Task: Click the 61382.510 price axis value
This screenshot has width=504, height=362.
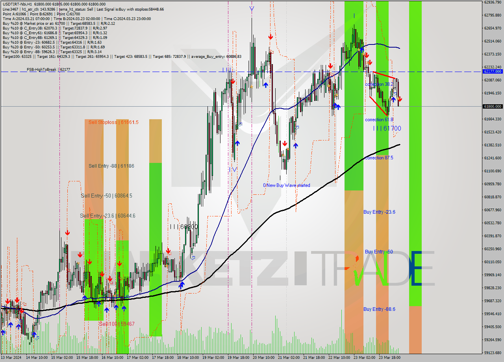Action: pos(492,145)
